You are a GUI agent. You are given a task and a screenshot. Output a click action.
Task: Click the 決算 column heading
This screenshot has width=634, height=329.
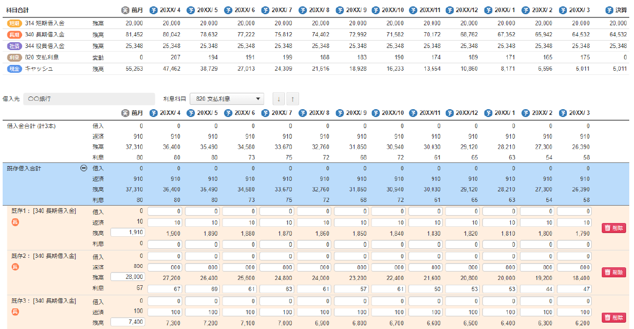click(x=621, y=10)
